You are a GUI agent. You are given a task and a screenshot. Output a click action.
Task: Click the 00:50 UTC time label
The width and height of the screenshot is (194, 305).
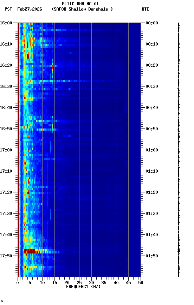pyautogui.click(x=152, y=129)
